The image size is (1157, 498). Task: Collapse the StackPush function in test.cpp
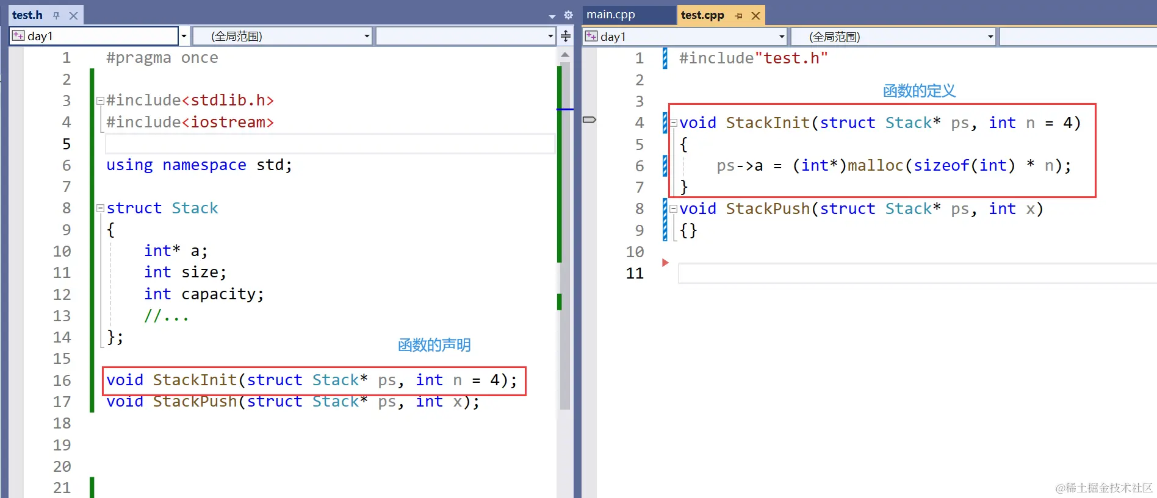click(673, 209)
